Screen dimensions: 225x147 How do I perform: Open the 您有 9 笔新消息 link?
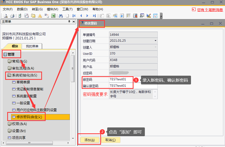click(x=210, y=10)
